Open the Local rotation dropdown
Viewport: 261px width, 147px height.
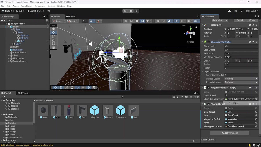(72, 21)
